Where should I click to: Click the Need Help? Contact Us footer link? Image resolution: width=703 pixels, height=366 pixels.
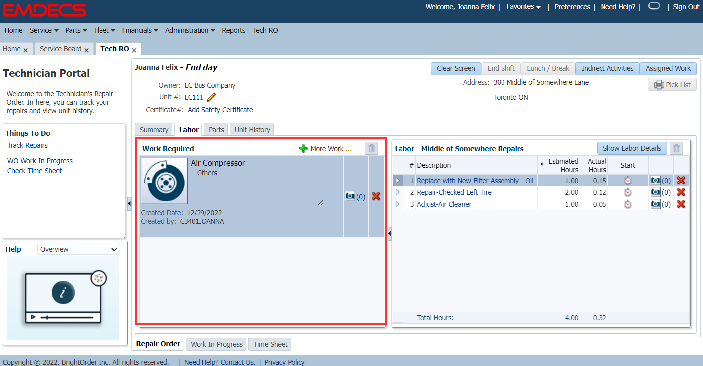coord(219,362)
